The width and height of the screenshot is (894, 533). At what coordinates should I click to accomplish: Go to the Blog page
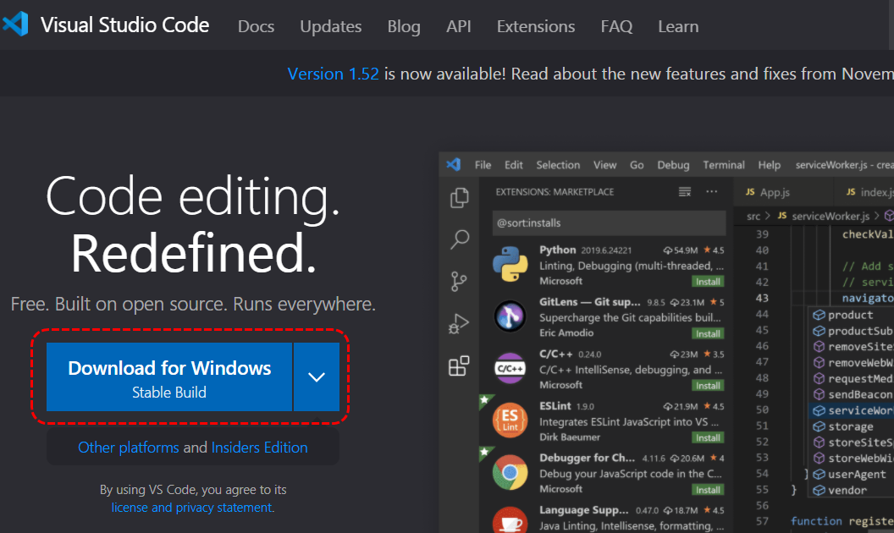pos(404,26)
